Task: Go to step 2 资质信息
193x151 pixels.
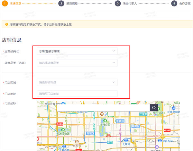Action: click(x=69, y=4)
